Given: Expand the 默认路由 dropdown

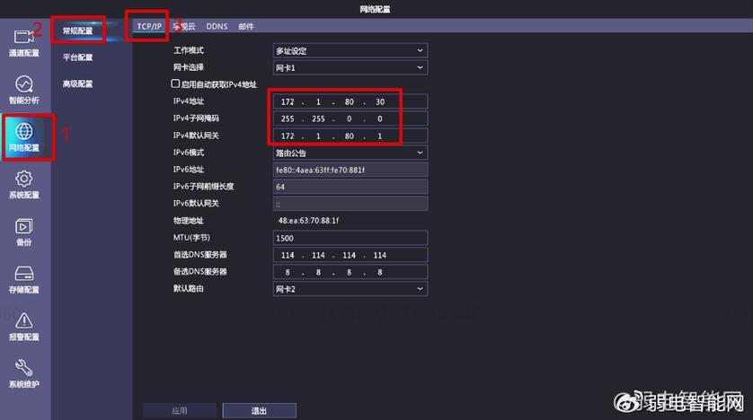Looking at the screenshot, I should 350,289.
